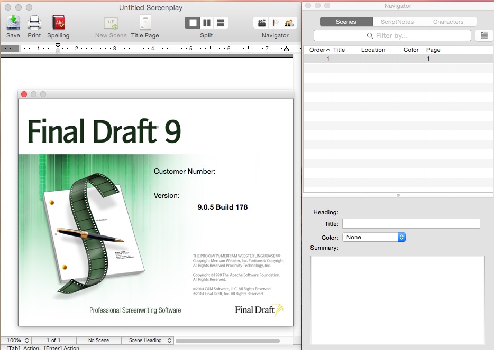
Task: Select the vertical Split view icon
Action: tap(207, 23)
